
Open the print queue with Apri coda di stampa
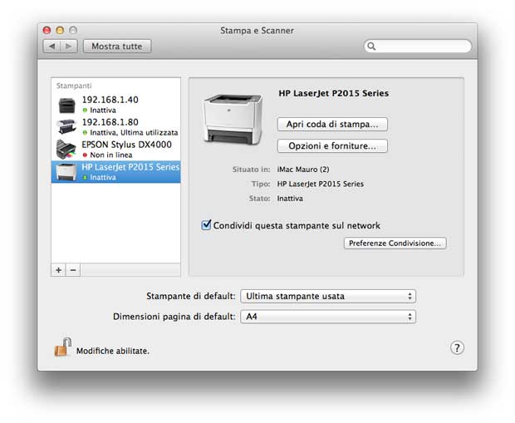[x=332, y=124]
